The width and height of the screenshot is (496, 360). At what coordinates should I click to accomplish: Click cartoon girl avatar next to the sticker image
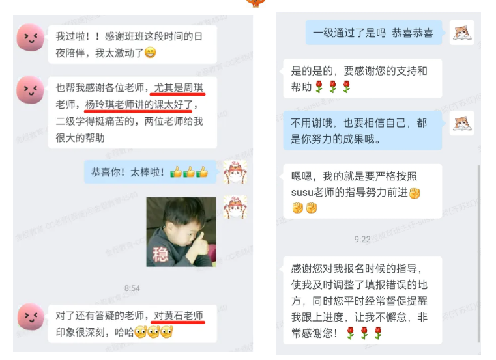[235, 207]
